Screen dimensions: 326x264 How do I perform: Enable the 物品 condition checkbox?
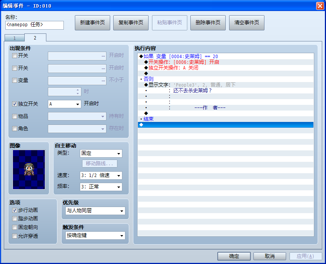click(14, 116)
